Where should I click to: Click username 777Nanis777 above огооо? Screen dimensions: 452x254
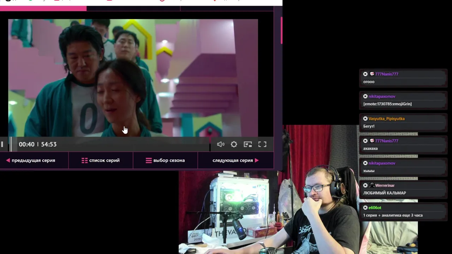pos(387,74)
